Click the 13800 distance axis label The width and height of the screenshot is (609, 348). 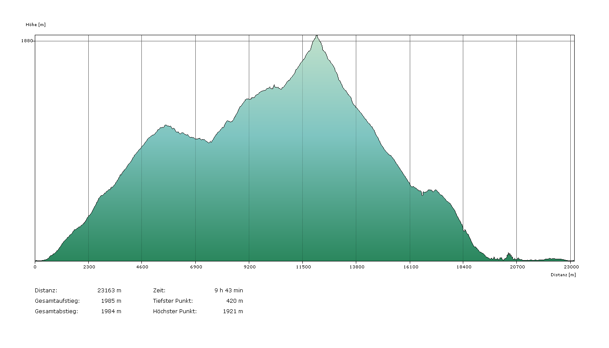[x=356, y=267]
